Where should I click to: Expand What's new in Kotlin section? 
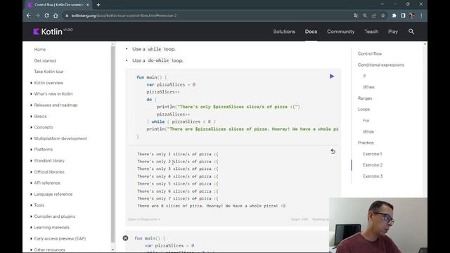tap(53, 93)
